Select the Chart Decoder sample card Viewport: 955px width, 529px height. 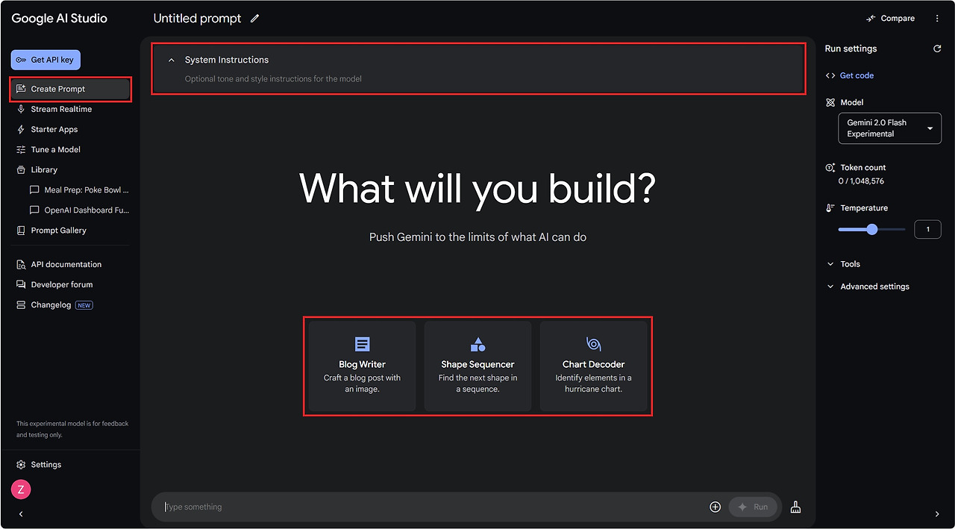(x=593, y=366)
